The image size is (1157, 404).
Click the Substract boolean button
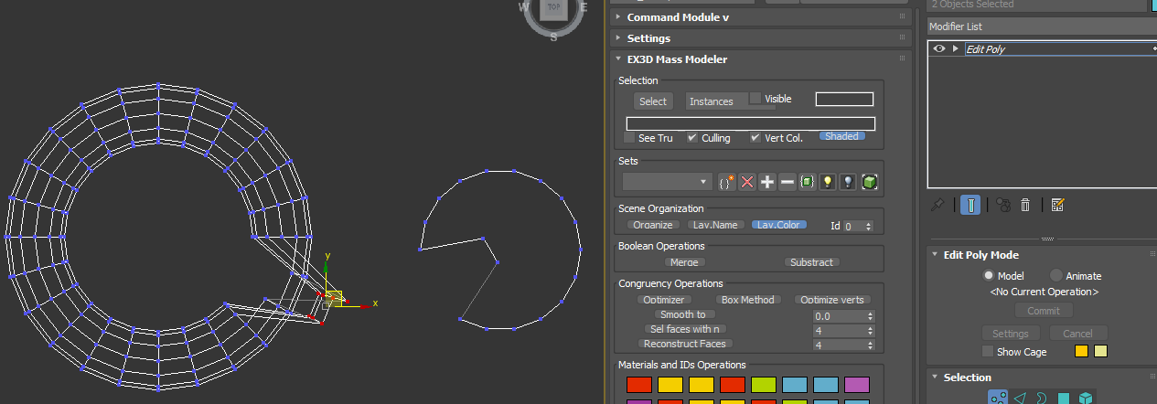click(812, 262)
